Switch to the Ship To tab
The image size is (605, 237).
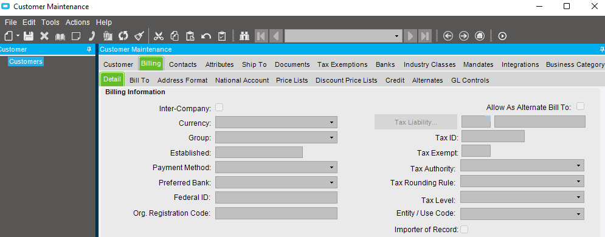tap(254, 64)
